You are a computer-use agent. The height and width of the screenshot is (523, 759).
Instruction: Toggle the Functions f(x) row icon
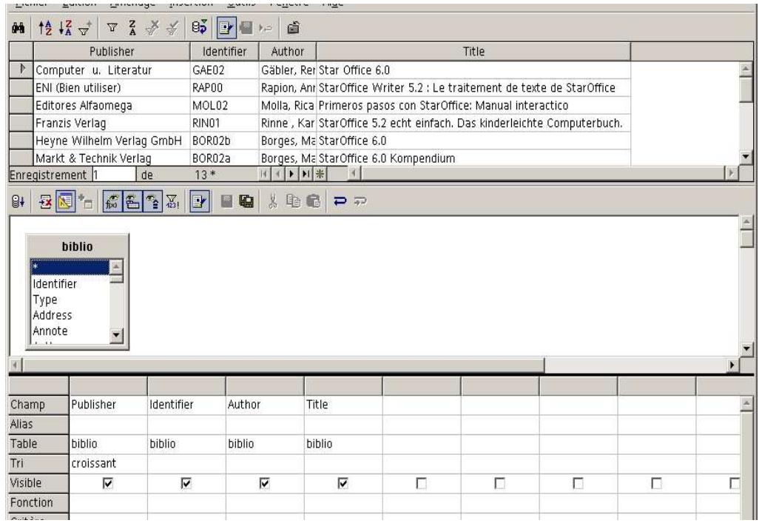coord(112,201)
